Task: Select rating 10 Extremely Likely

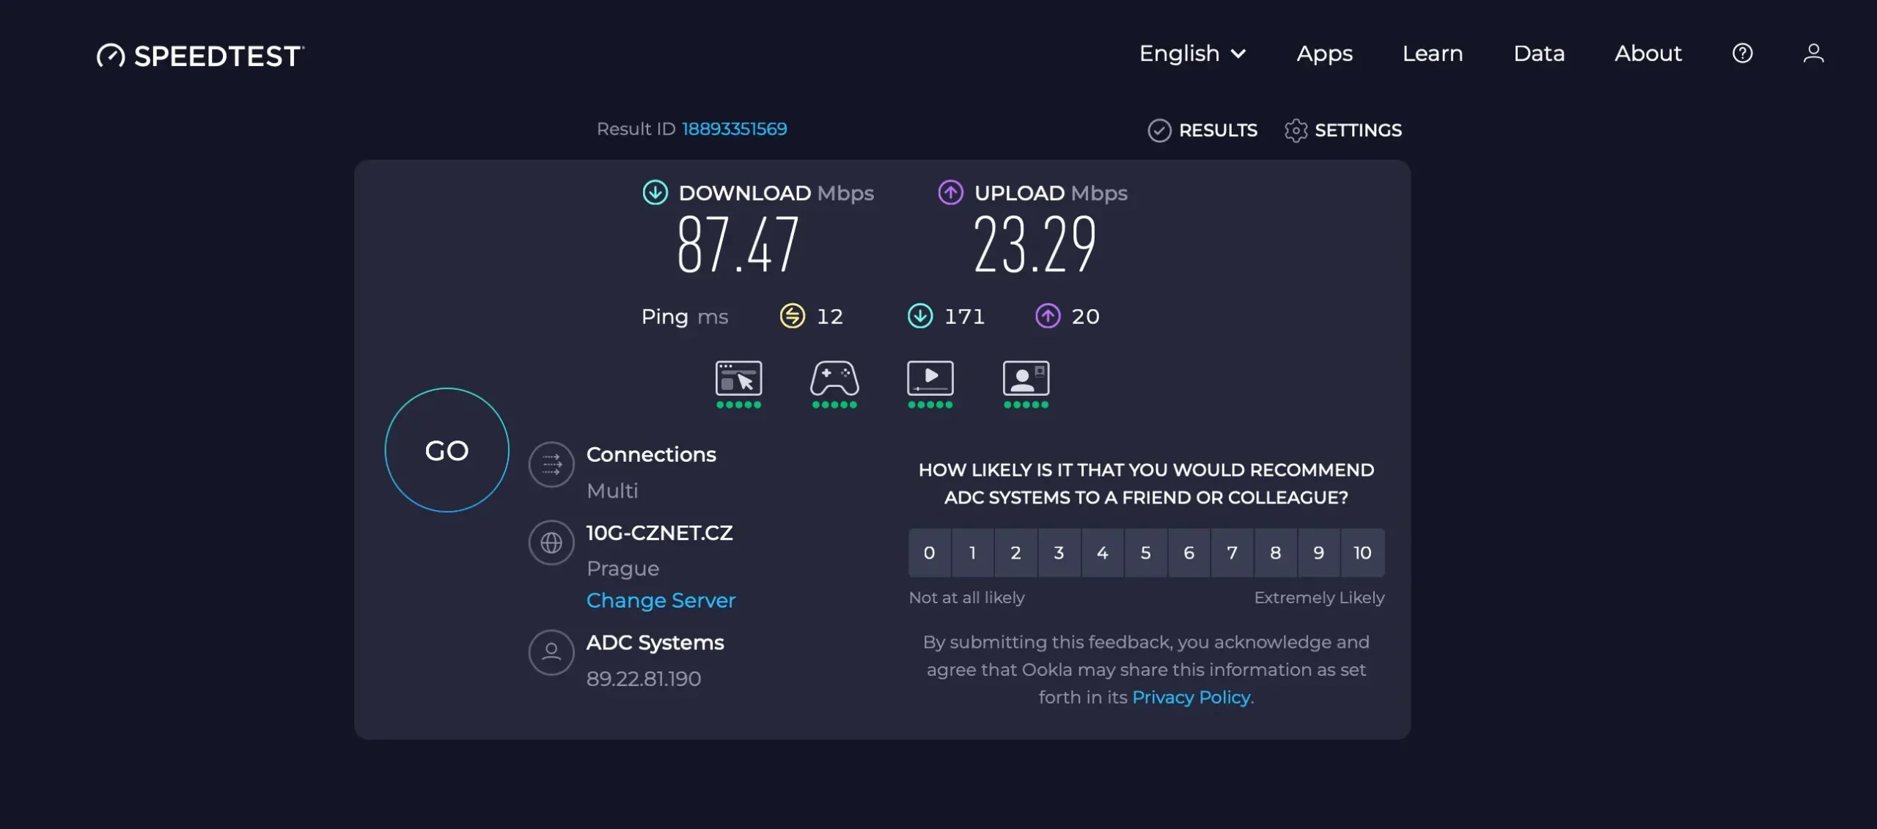Action: (x=1362, y=553)
